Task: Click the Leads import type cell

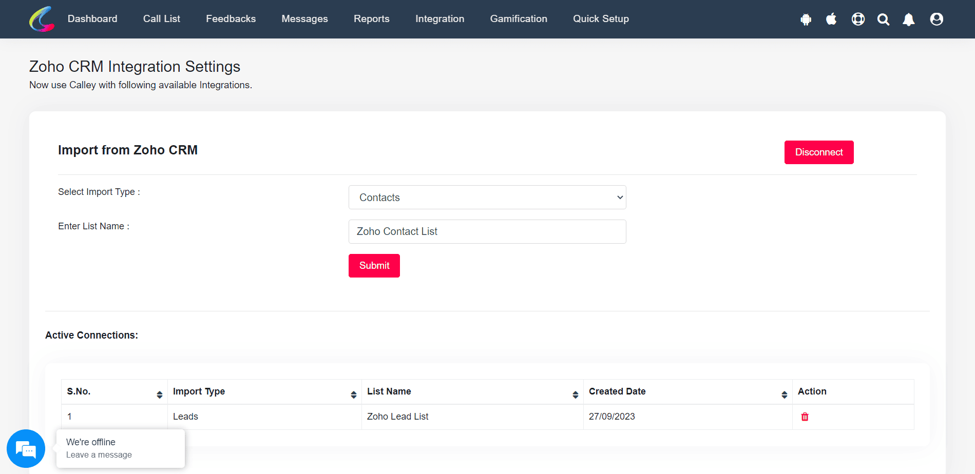Action: pos(264,417)
